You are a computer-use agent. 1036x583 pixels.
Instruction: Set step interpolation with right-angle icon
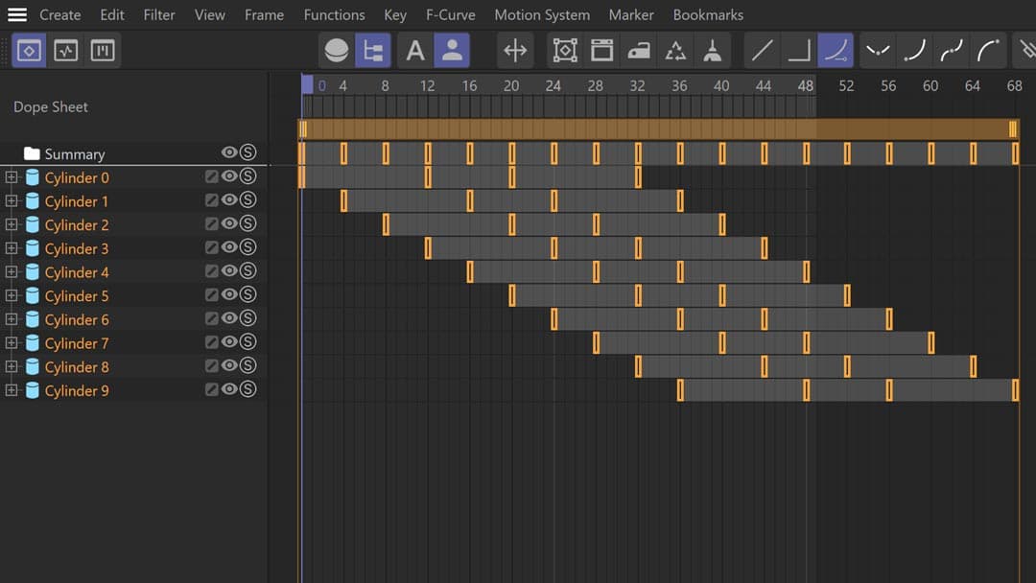click(798, 51)
